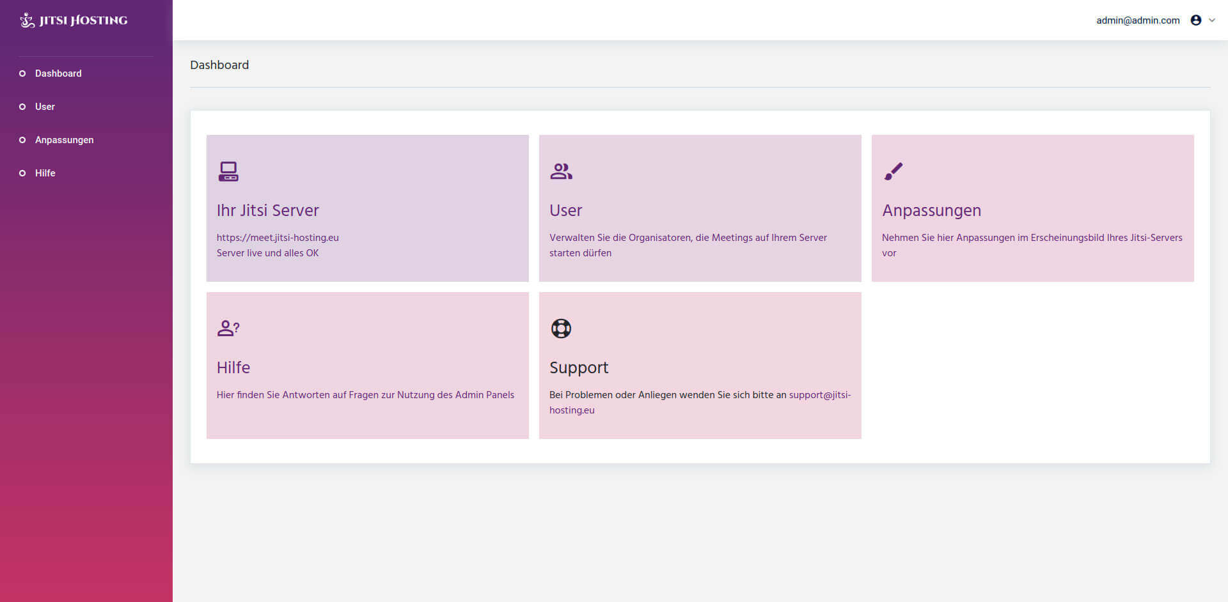Expand the account dropdown chevron
The image size is (1228, 602).
click(1212, 20)
